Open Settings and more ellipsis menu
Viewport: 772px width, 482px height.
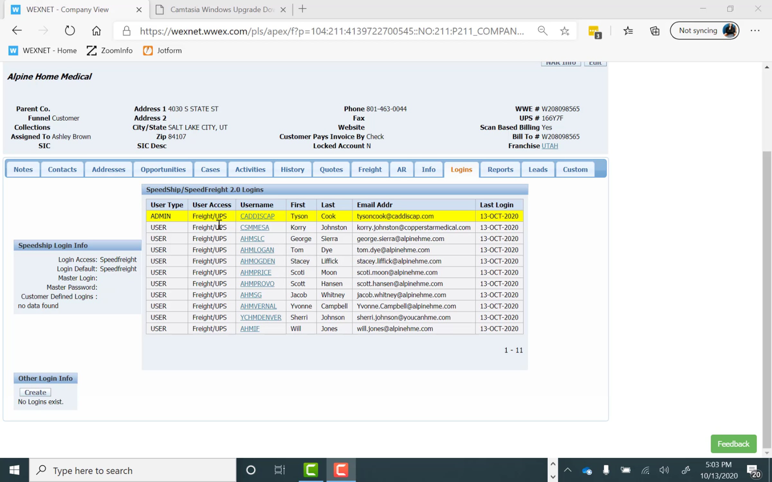pos(755,31)
